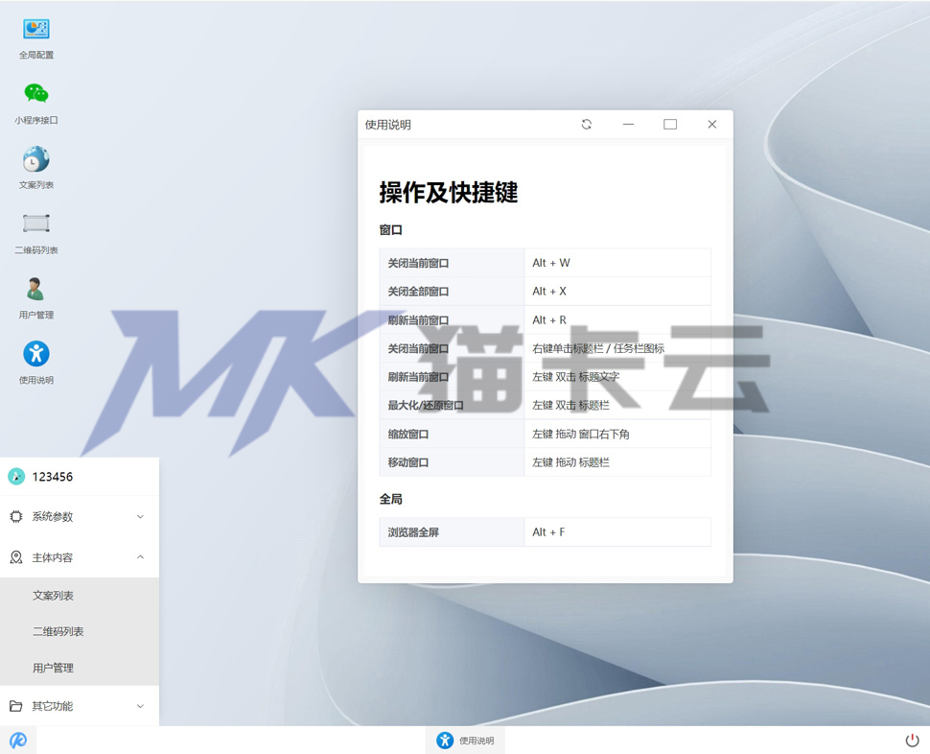The height and width of the screenshot is (754, 930).
Task: Click the 关闭当前窗口 cell beside Alt + W
Action: 452,263
